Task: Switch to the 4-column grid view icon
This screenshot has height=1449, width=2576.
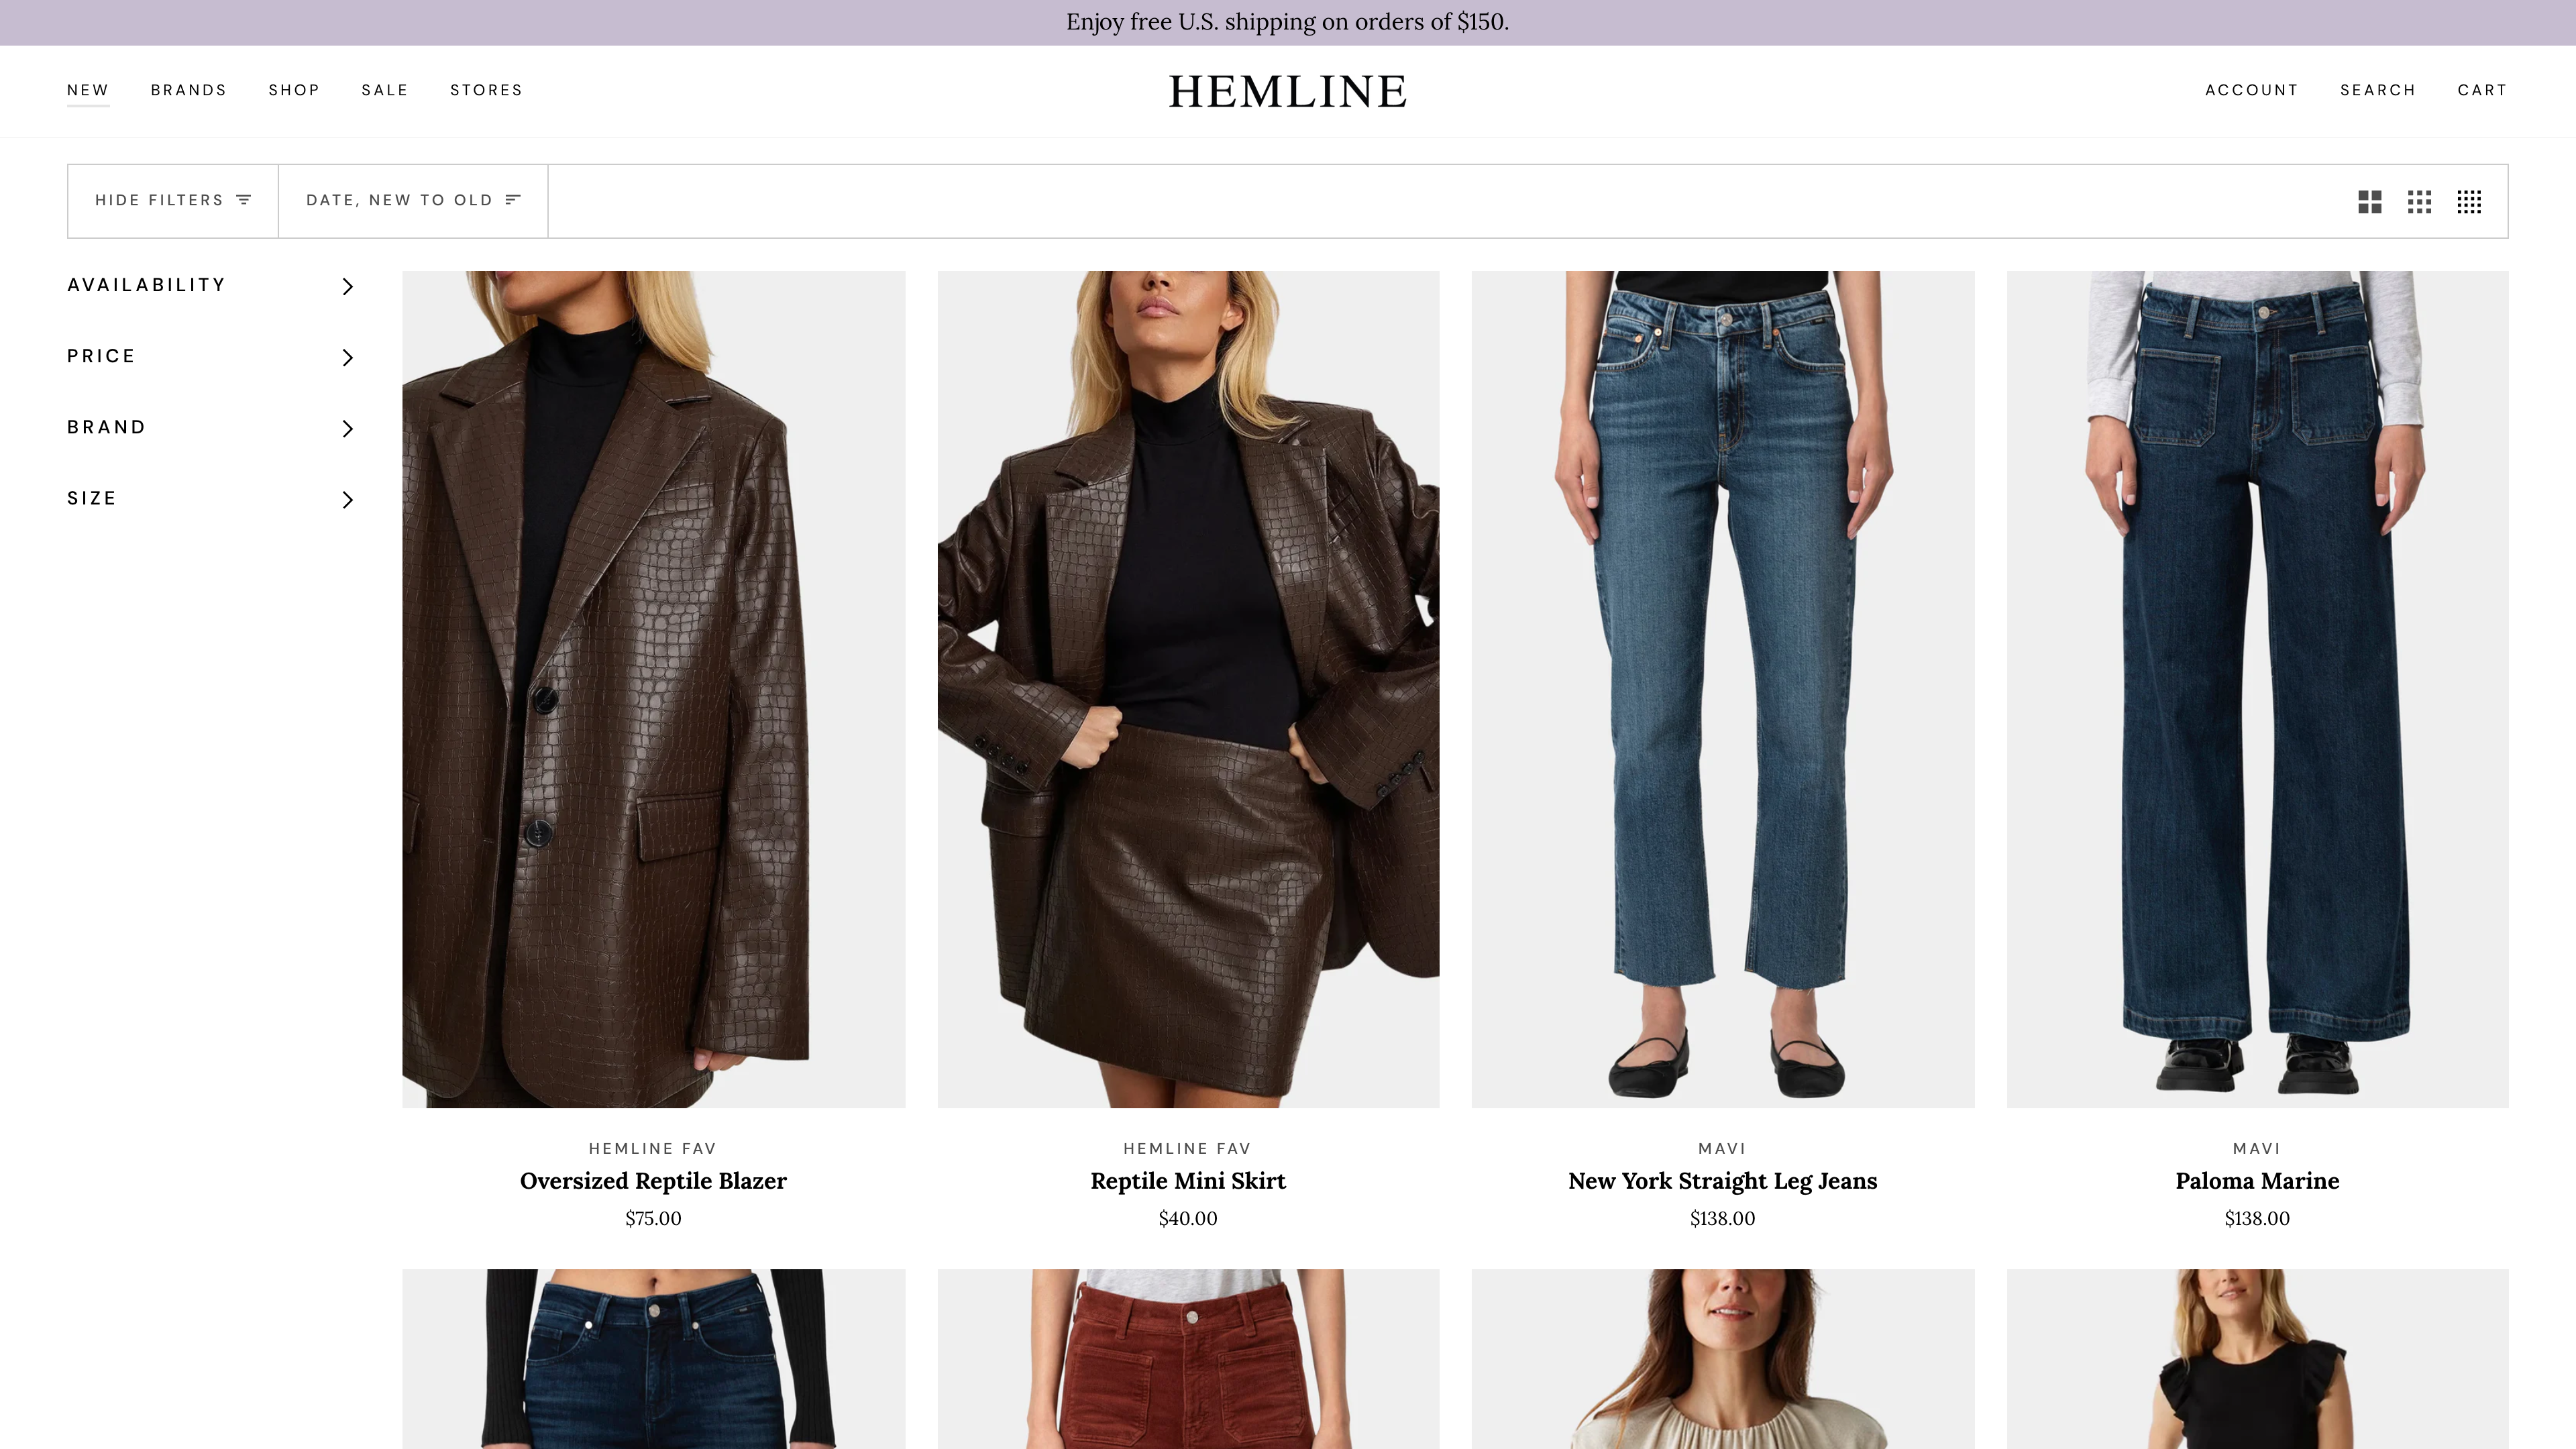Action: (x=2471, y=202)
